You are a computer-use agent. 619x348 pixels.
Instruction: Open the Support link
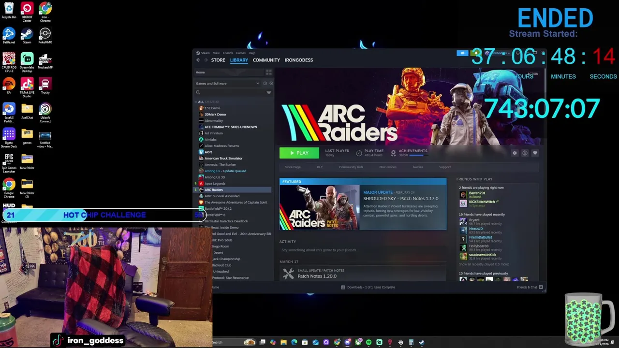tap(445, 167)
